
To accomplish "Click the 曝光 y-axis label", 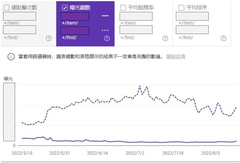I will tap(8, 79).
